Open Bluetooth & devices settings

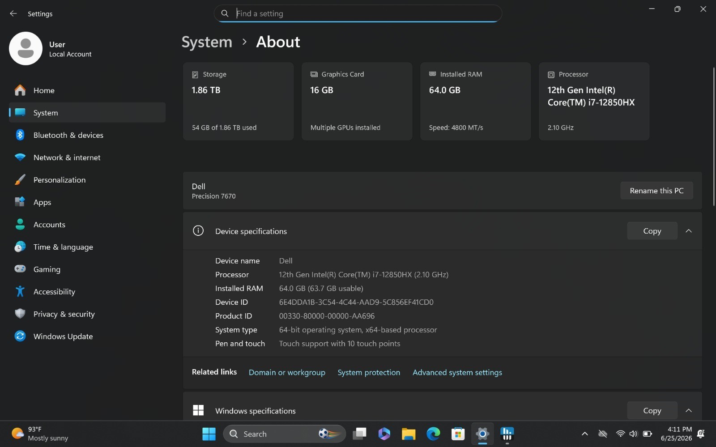coord(87,135)
